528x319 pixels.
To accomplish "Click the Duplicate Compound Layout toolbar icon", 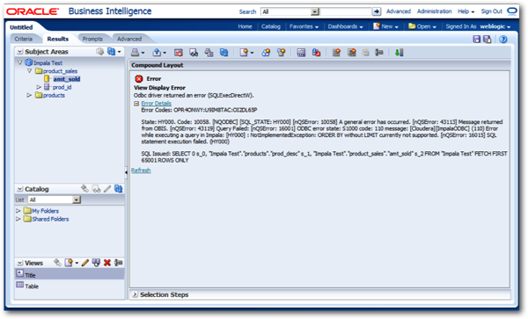I will click(352, 53).
